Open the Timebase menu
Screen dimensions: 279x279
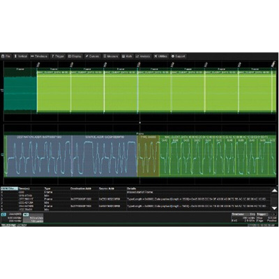click(39, 56)
